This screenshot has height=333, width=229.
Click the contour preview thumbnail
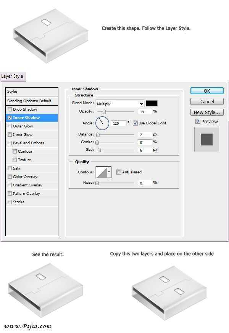pos(101,172)
